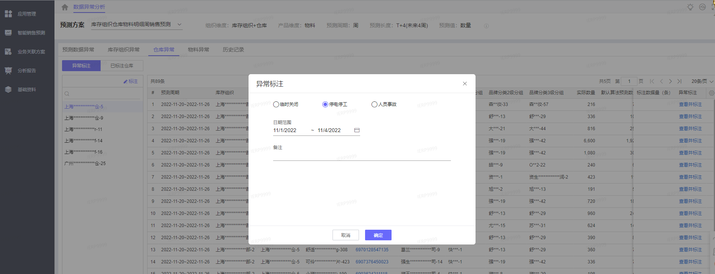
Task: Select warehouse item ending 仓-5
Action: pos(103,107)
